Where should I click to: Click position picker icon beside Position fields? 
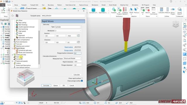click(x=79, y=36)
